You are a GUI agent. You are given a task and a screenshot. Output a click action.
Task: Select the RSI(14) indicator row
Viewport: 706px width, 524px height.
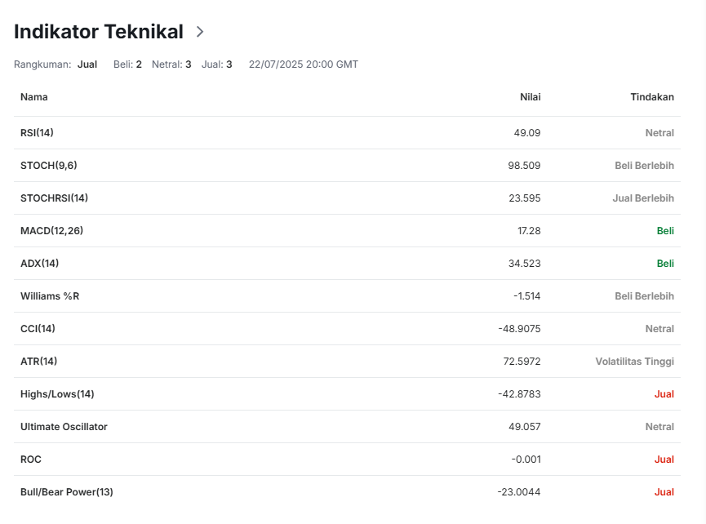347,133
